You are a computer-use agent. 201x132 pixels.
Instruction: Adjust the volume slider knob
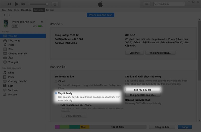coord(47,4)
